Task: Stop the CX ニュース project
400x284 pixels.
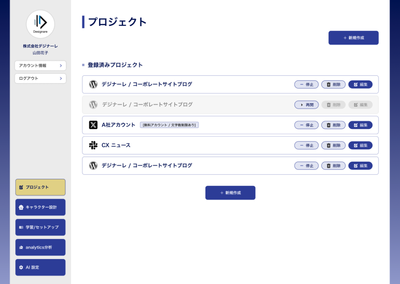Action: [x=306, y=145]
